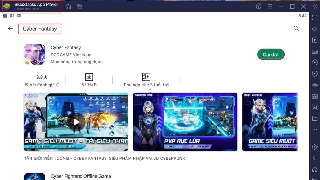This screenshot has height=180, width=320.
Task: Open developer DZOGAME Viet Nam
Action: [x=71, y=55]
